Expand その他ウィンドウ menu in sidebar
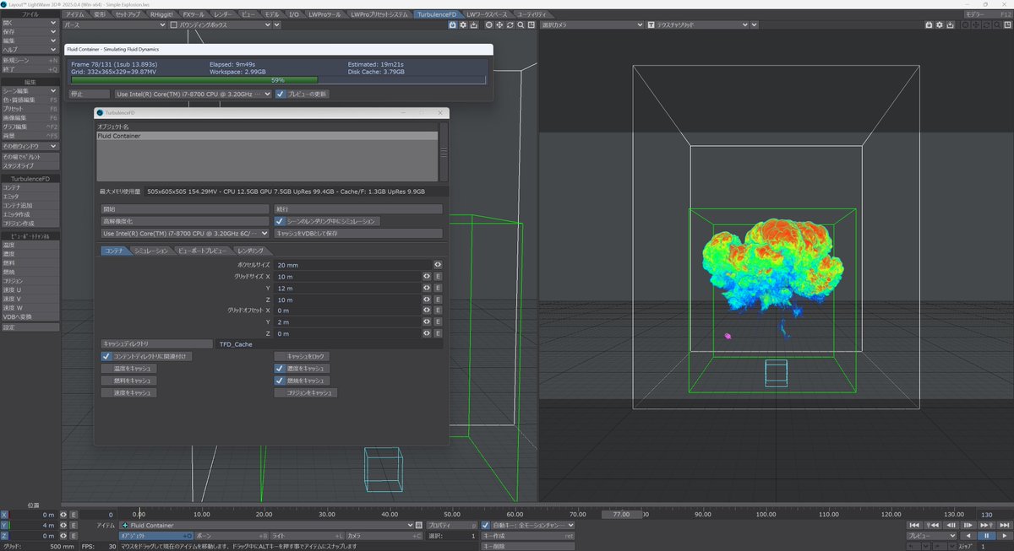 pos(30,146)
